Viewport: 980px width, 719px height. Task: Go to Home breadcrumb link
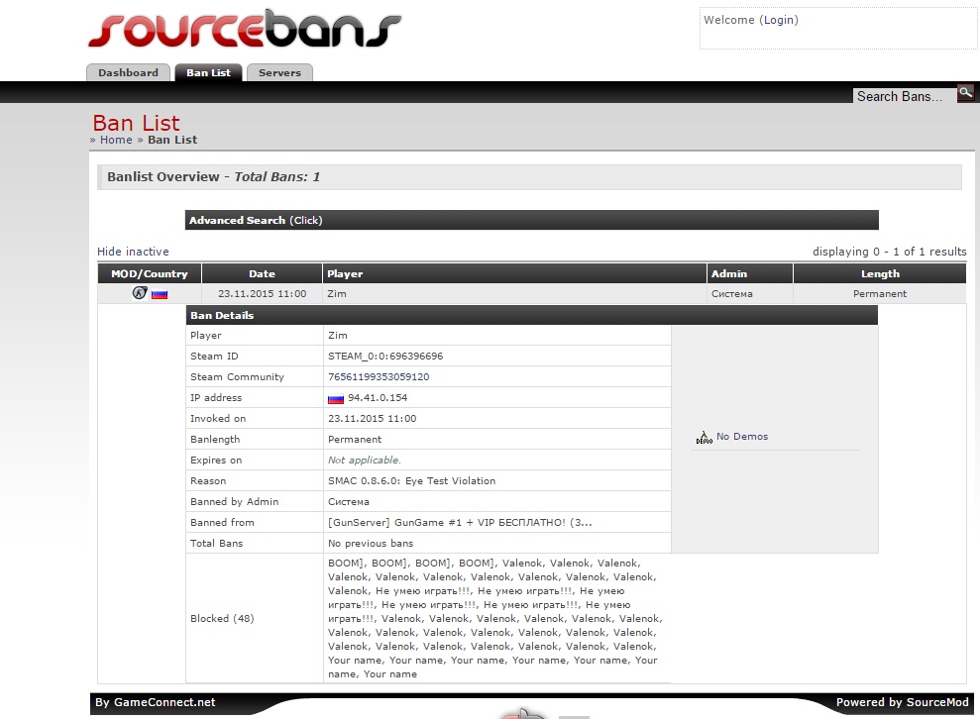[116, 140]
